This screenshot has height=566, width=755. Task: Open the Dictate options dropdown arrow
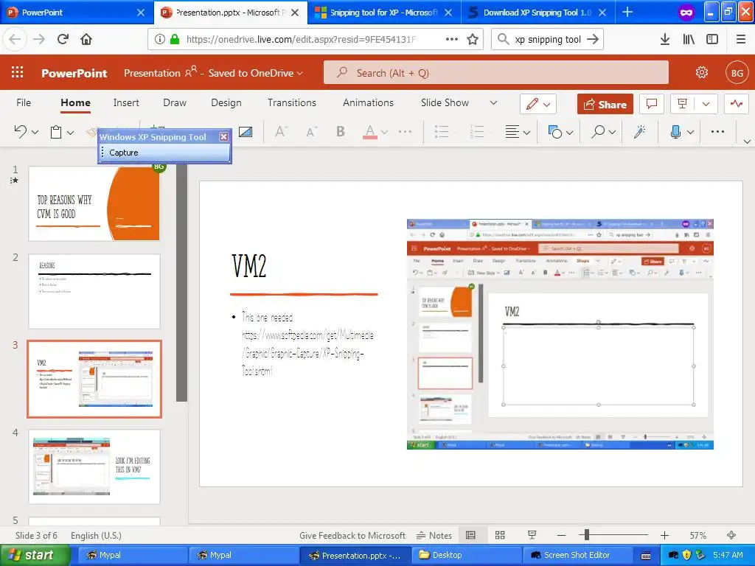coord(690,132)
